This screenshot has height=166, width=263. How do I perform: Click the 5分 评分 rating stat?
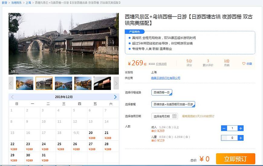click(189, 63)
